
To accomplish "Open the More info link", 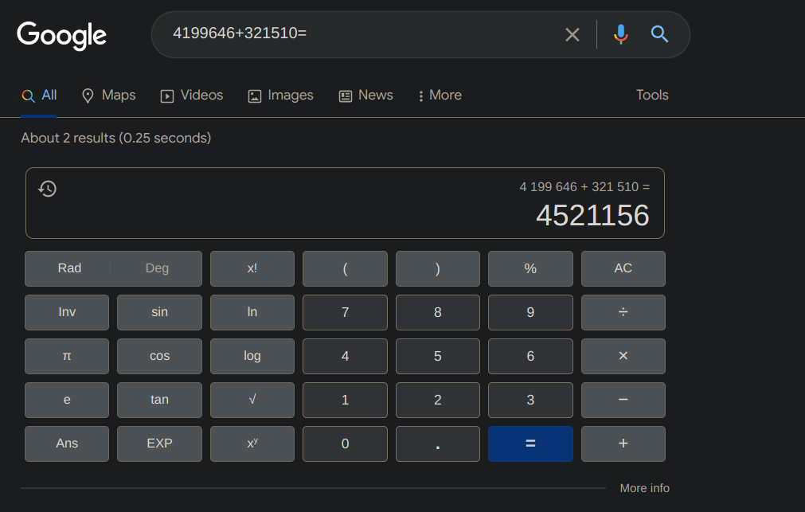I will 644,488.
